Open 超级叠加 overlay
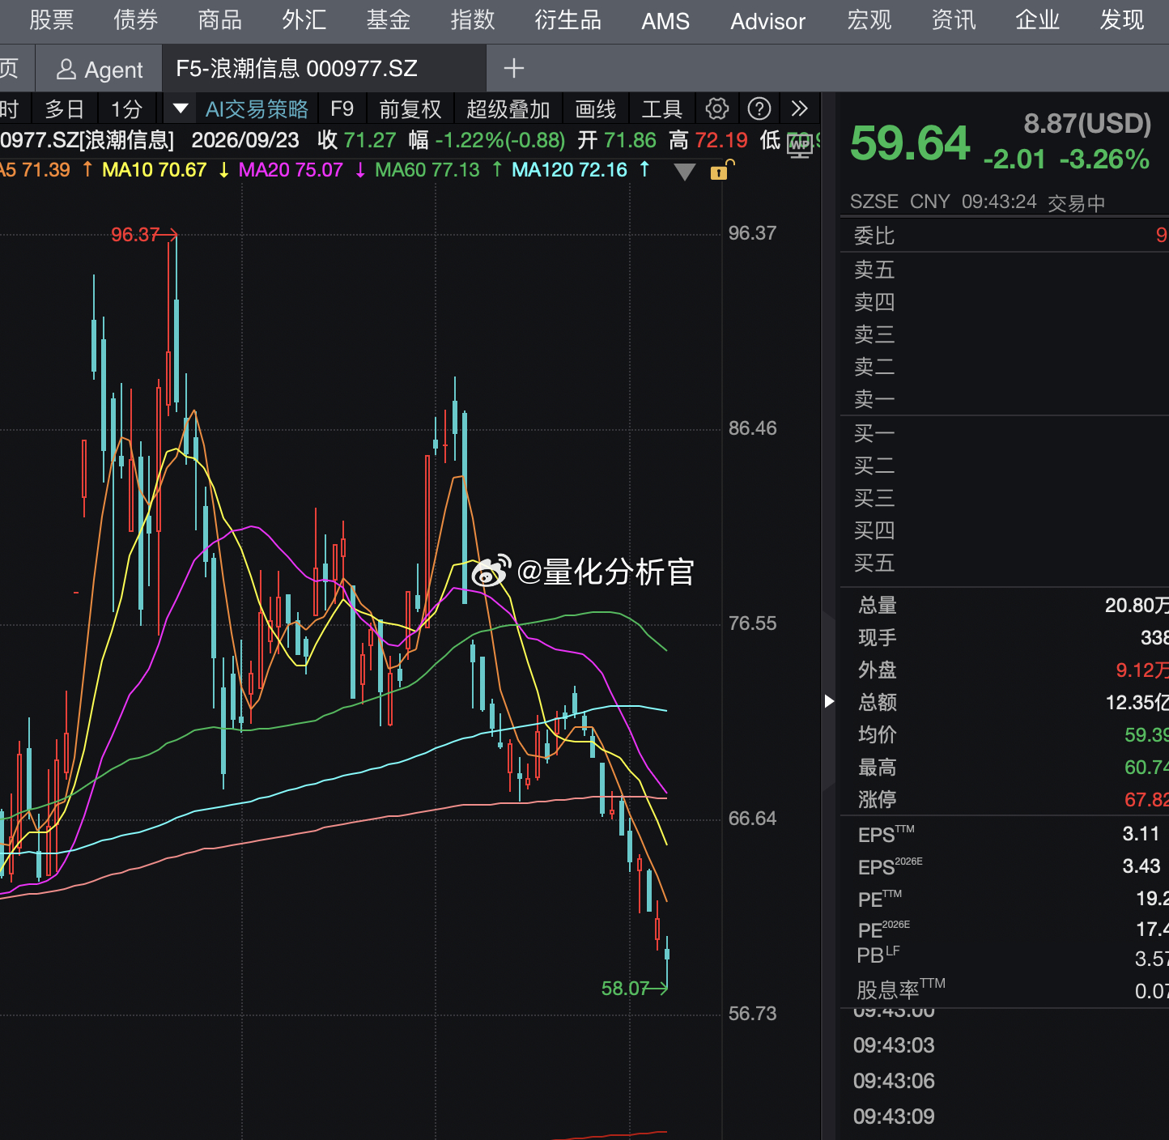Viewport: 1169px width, 1140px height. (508, 109)
